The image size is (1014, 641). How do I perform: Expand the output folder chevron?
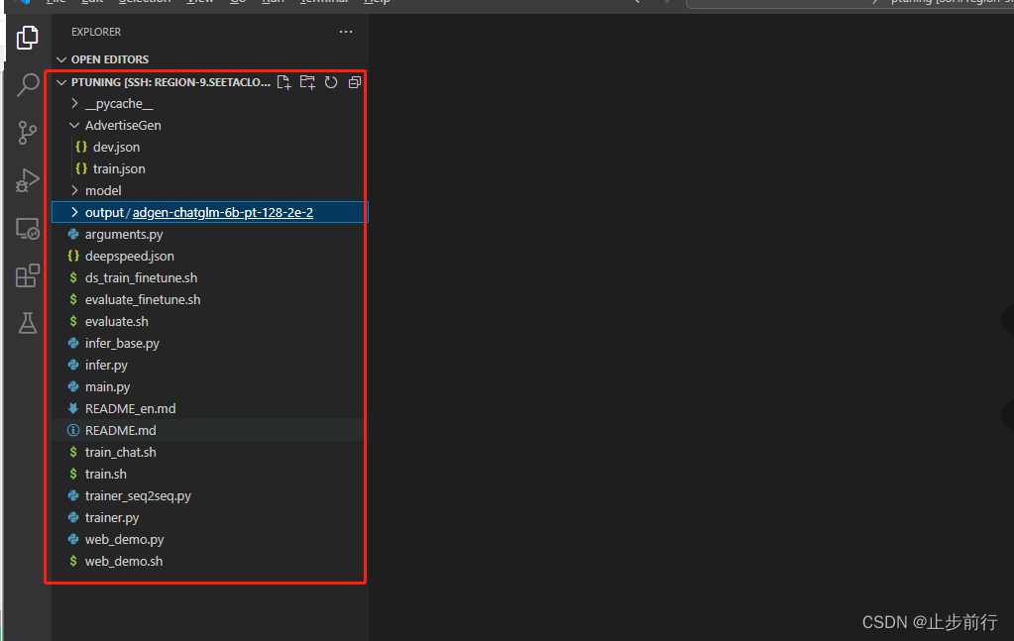[x=75, y=212]
